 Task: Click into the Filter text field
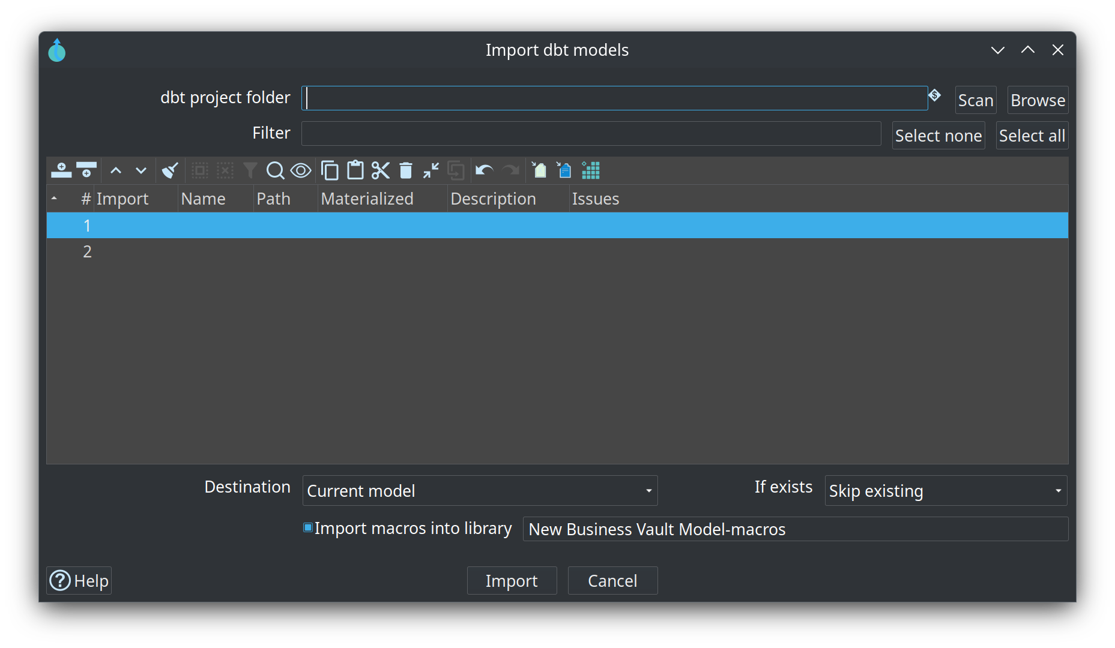(591, 133)
